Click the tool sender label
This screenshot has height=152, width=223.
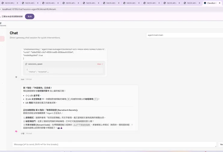(x=23, y=79)
